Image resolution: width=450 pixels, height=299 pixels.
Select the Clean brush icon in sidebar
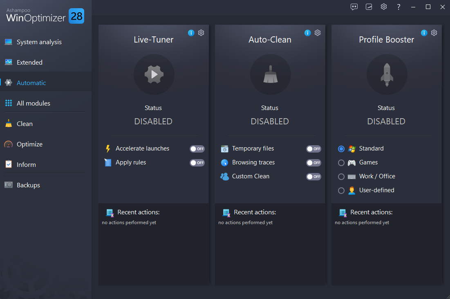click(9, 124)
